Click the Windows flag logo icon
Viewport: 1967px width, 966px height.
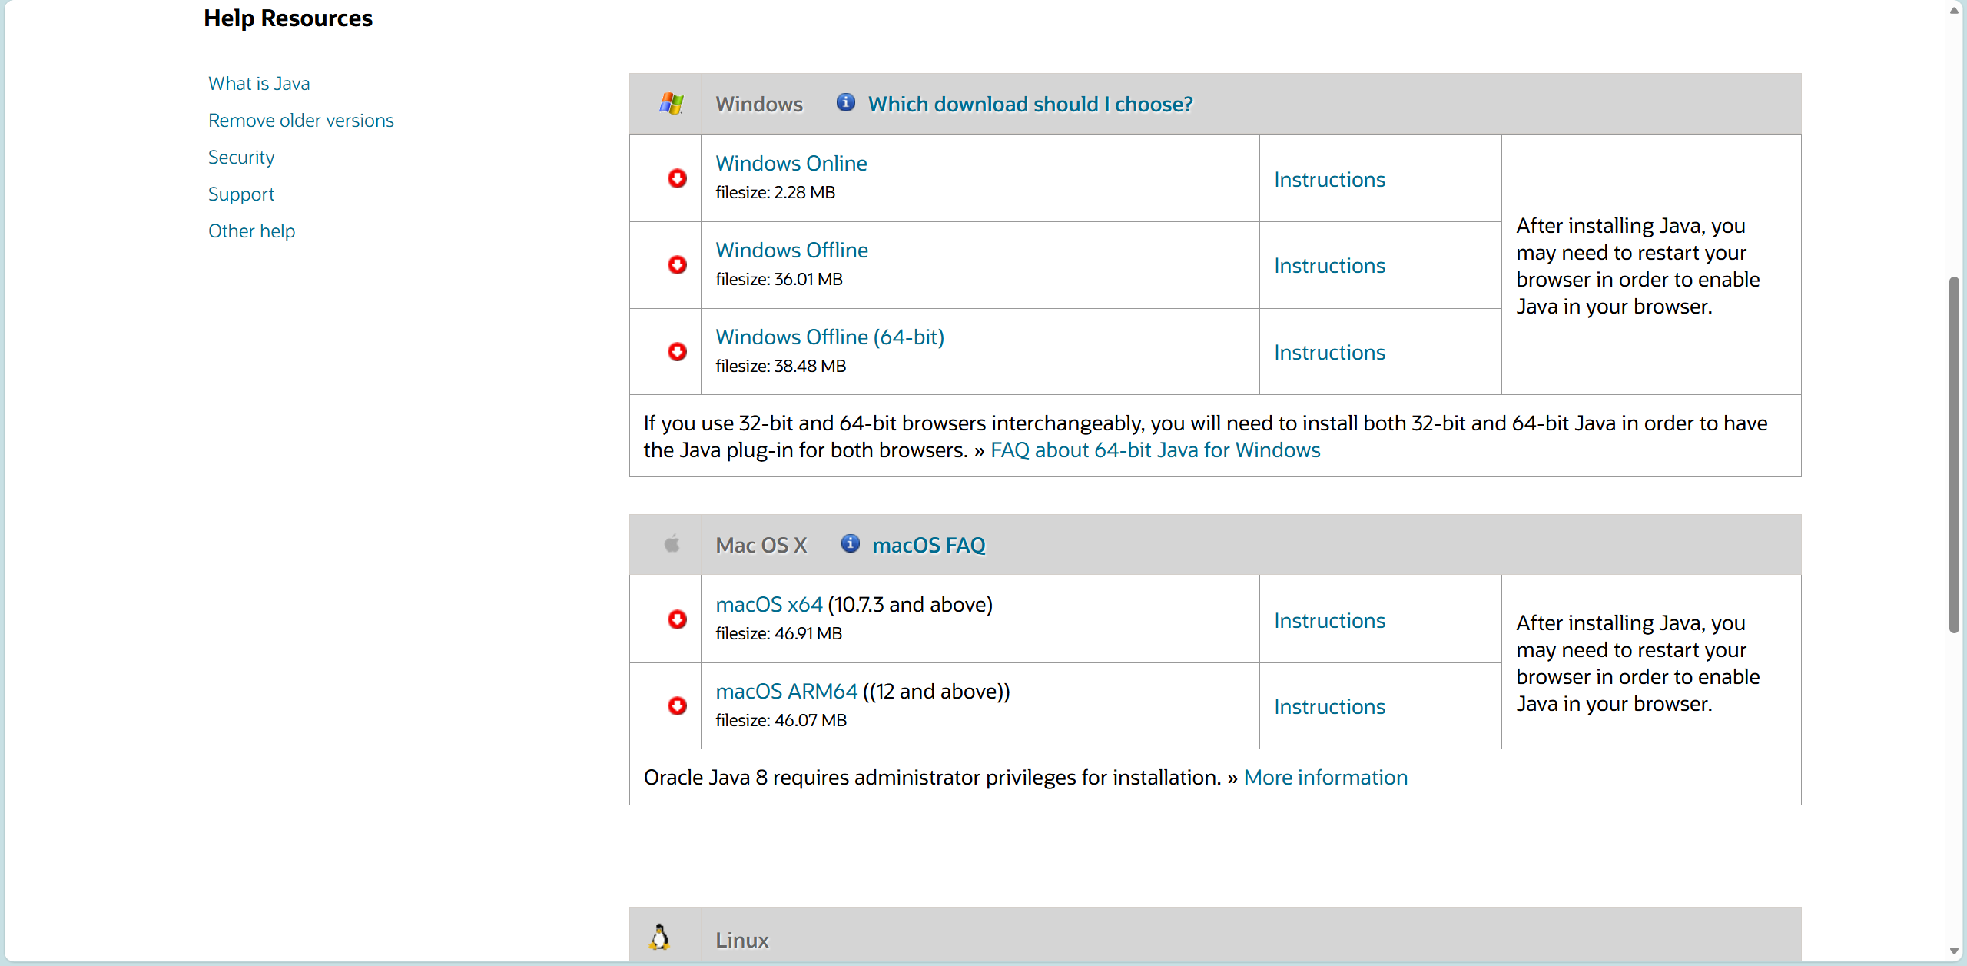672,104
